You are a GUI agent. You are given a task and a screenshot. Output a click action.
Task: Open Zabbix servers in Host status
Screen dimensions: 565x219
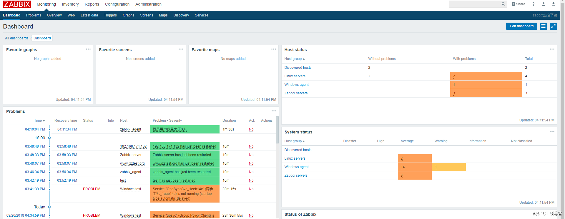[296, 93]
